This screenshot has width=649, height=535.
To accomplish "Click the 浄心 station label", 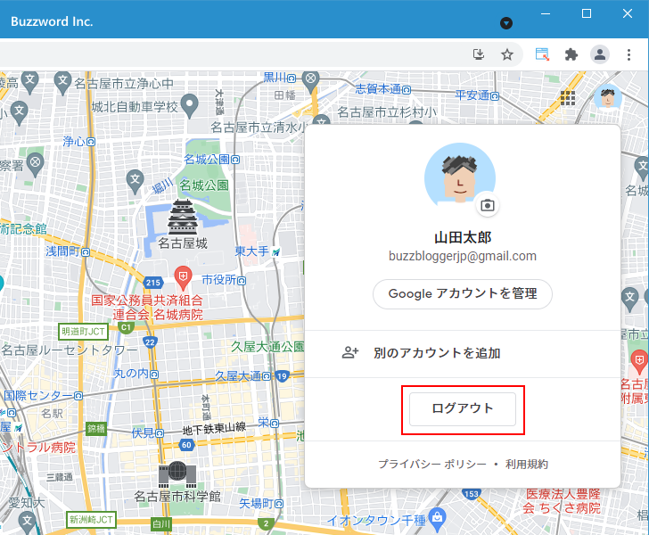I will click(78, 141).
